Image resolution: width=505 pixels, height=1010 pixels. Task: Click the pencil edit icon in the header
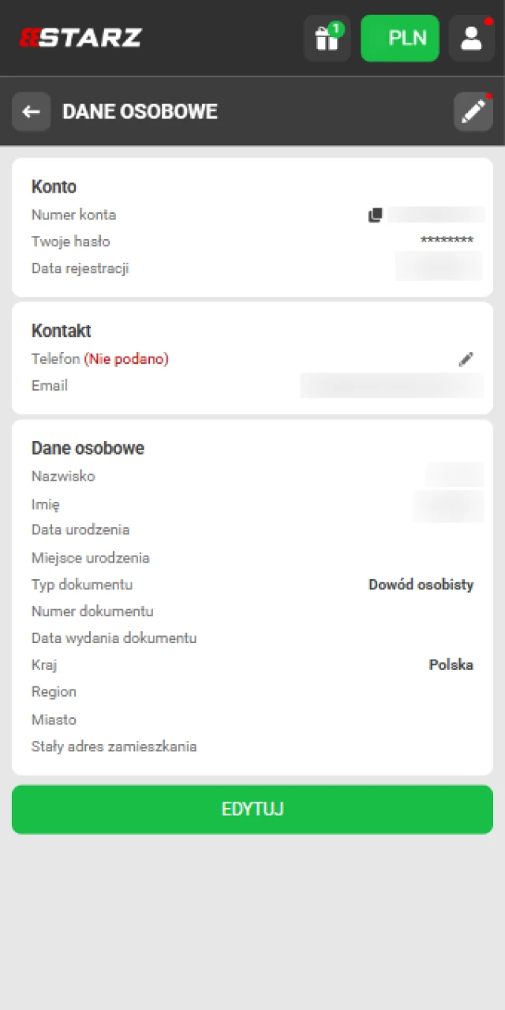coord(473,111)
